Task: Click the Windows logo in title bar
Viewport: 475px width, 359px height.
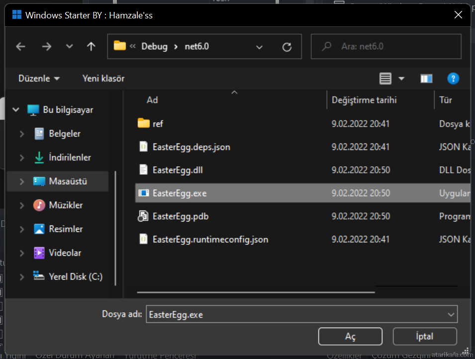Action: click(16, 15)
